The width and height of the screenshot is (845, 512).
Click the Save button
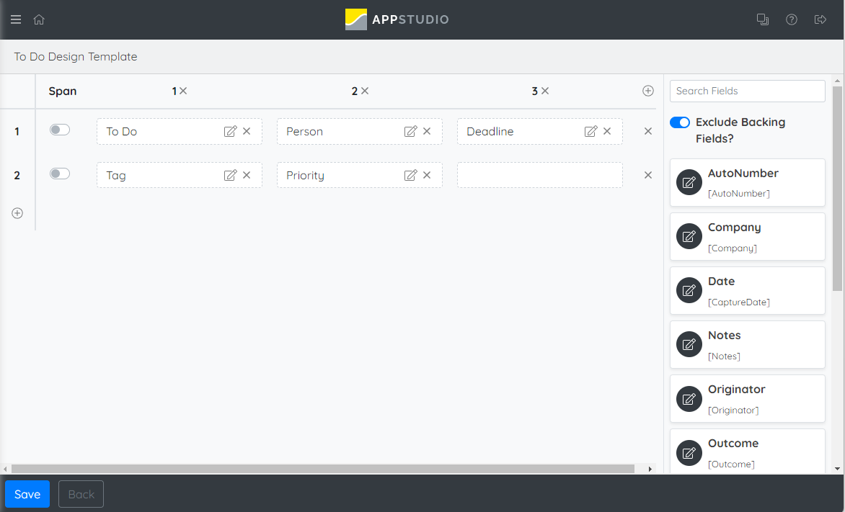pyautogui.click(x=27, y=494)
